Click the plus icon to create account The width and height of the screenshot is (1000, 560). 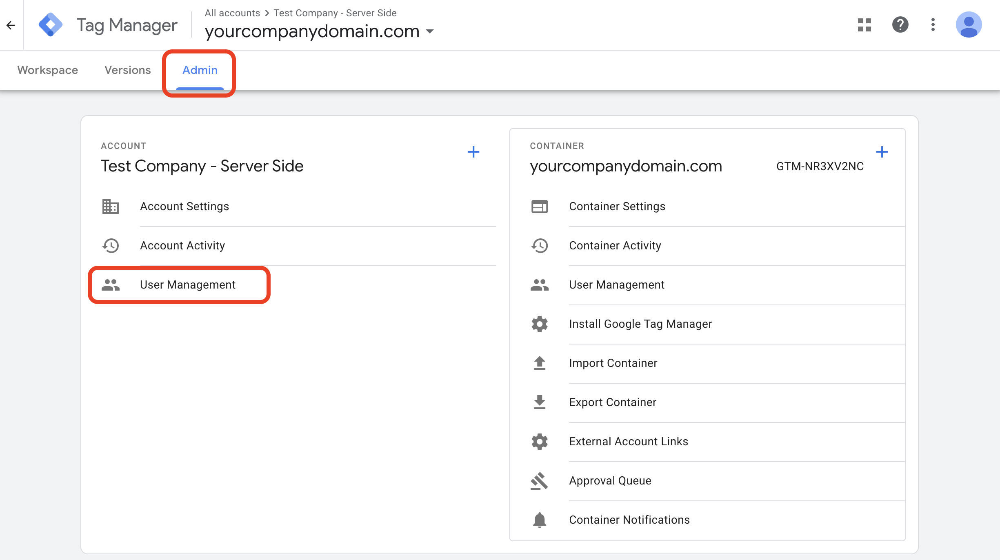pos(473,152)
